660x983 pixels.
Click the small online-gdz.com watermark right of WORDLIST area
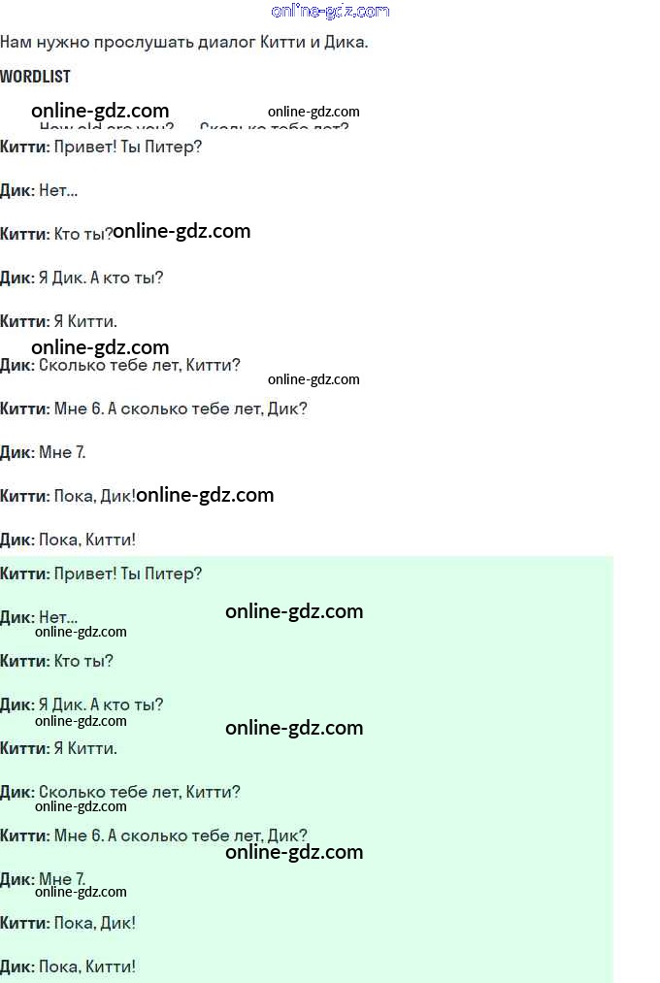[x=313, y=112]
